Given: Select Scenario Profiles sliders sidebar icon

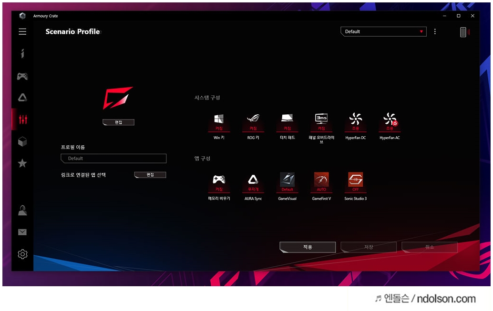Looking at the screenshot, I should point(23,120).
